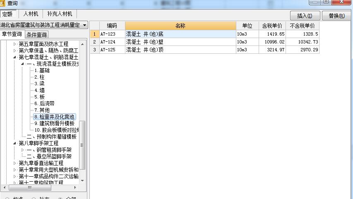Screen dimensions: 353x199
Task: Click the tree vertical scrollbar thumb
Action: coord(82,145)
